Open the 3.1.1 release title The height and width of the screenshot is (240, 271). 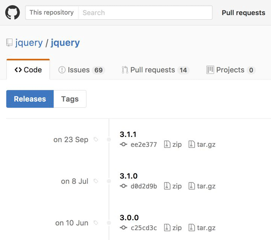(x=128, y=134)
